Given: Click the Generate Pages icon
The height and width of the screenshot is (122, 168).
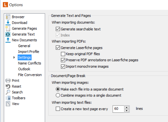Looking at the screenshot, I should pyautogui.click(x=8, y=28).
